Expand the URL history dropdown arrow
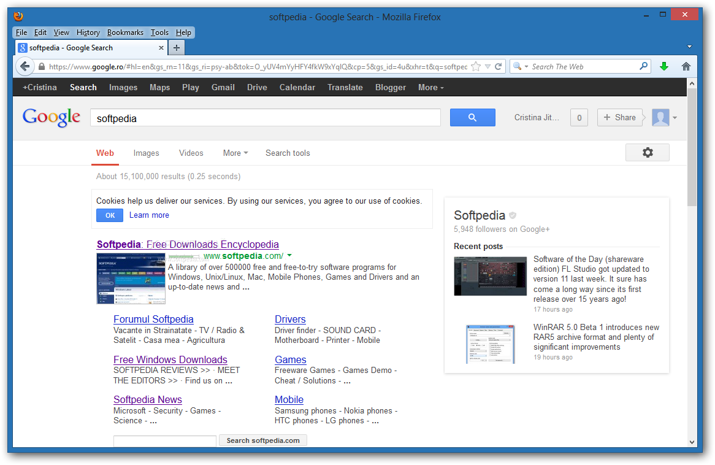 tap(487, 67)
